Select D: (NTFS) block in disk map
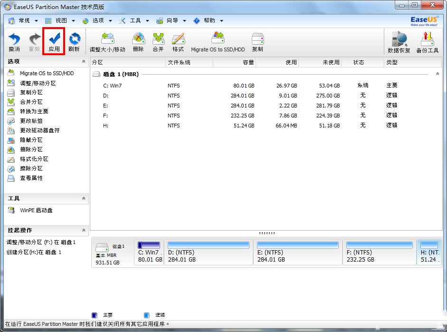 [209, 253]
